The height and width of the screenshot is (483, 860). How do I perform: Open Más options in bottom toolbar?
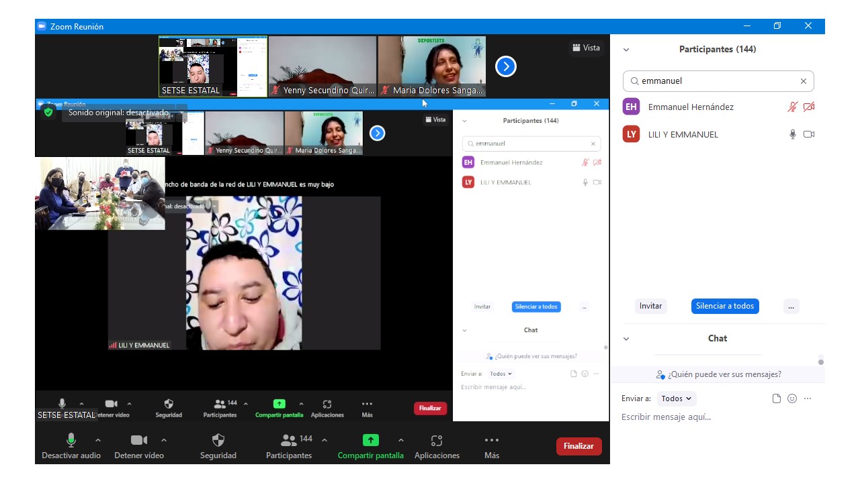pyautogui.click(x=492, y=446)
